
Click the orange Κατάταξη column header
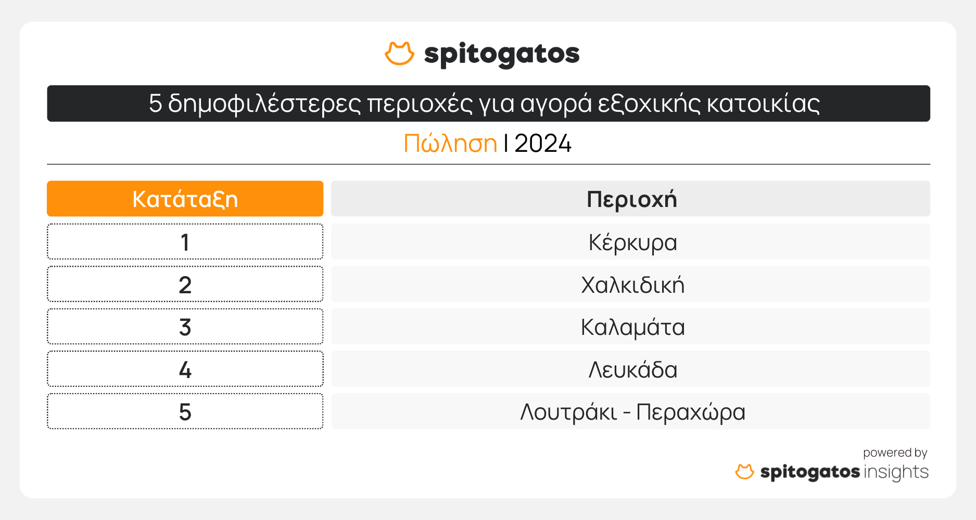(x=185, y=199)
